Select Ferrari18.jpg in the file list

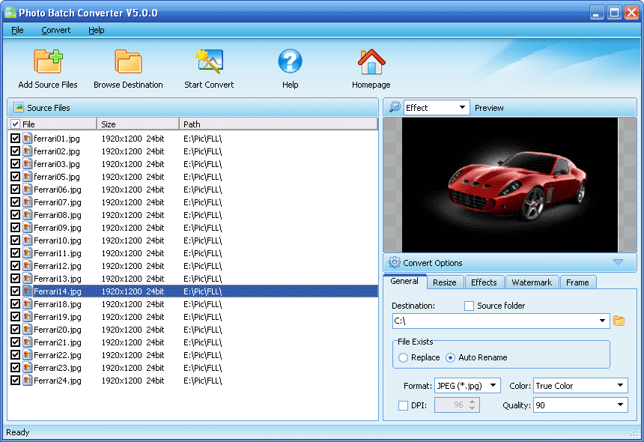point(57,304)
